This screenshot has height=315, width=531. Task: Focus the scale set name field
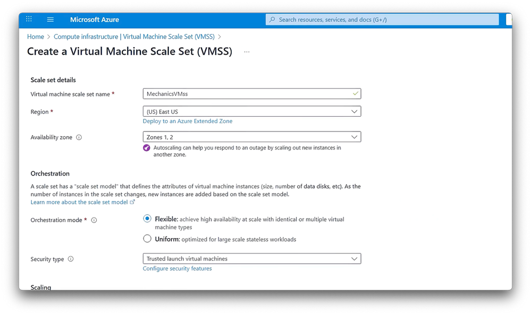(252, 94)
